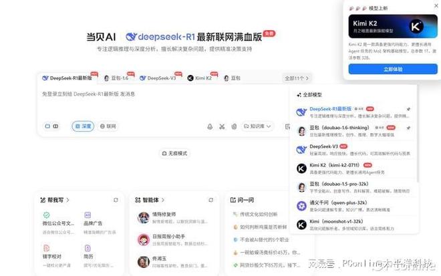Click the model list panel scrollbar
This screenshot has width=441, height=276.
(x=418, y=134)
